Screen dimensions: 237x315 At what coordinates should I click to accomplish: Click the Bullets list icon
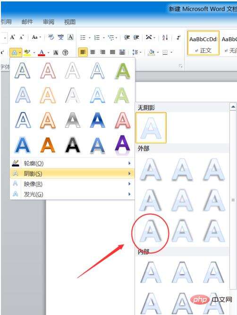(x=83, y=37)
